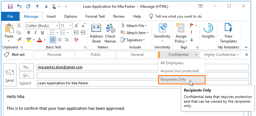Mark message as High Importance
Screen dimensions: 256x116
click(x=192, y=33)
